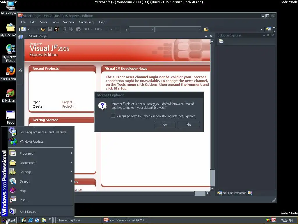Click the Class View tab icon beside Solution Explorer tab

[x=250, y=193]
